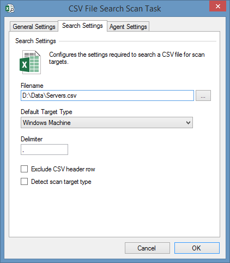This screenshot has width=230, height=263.
Task: Enable the Exclude CSV header row checkbox
Action: pos(24,169)
